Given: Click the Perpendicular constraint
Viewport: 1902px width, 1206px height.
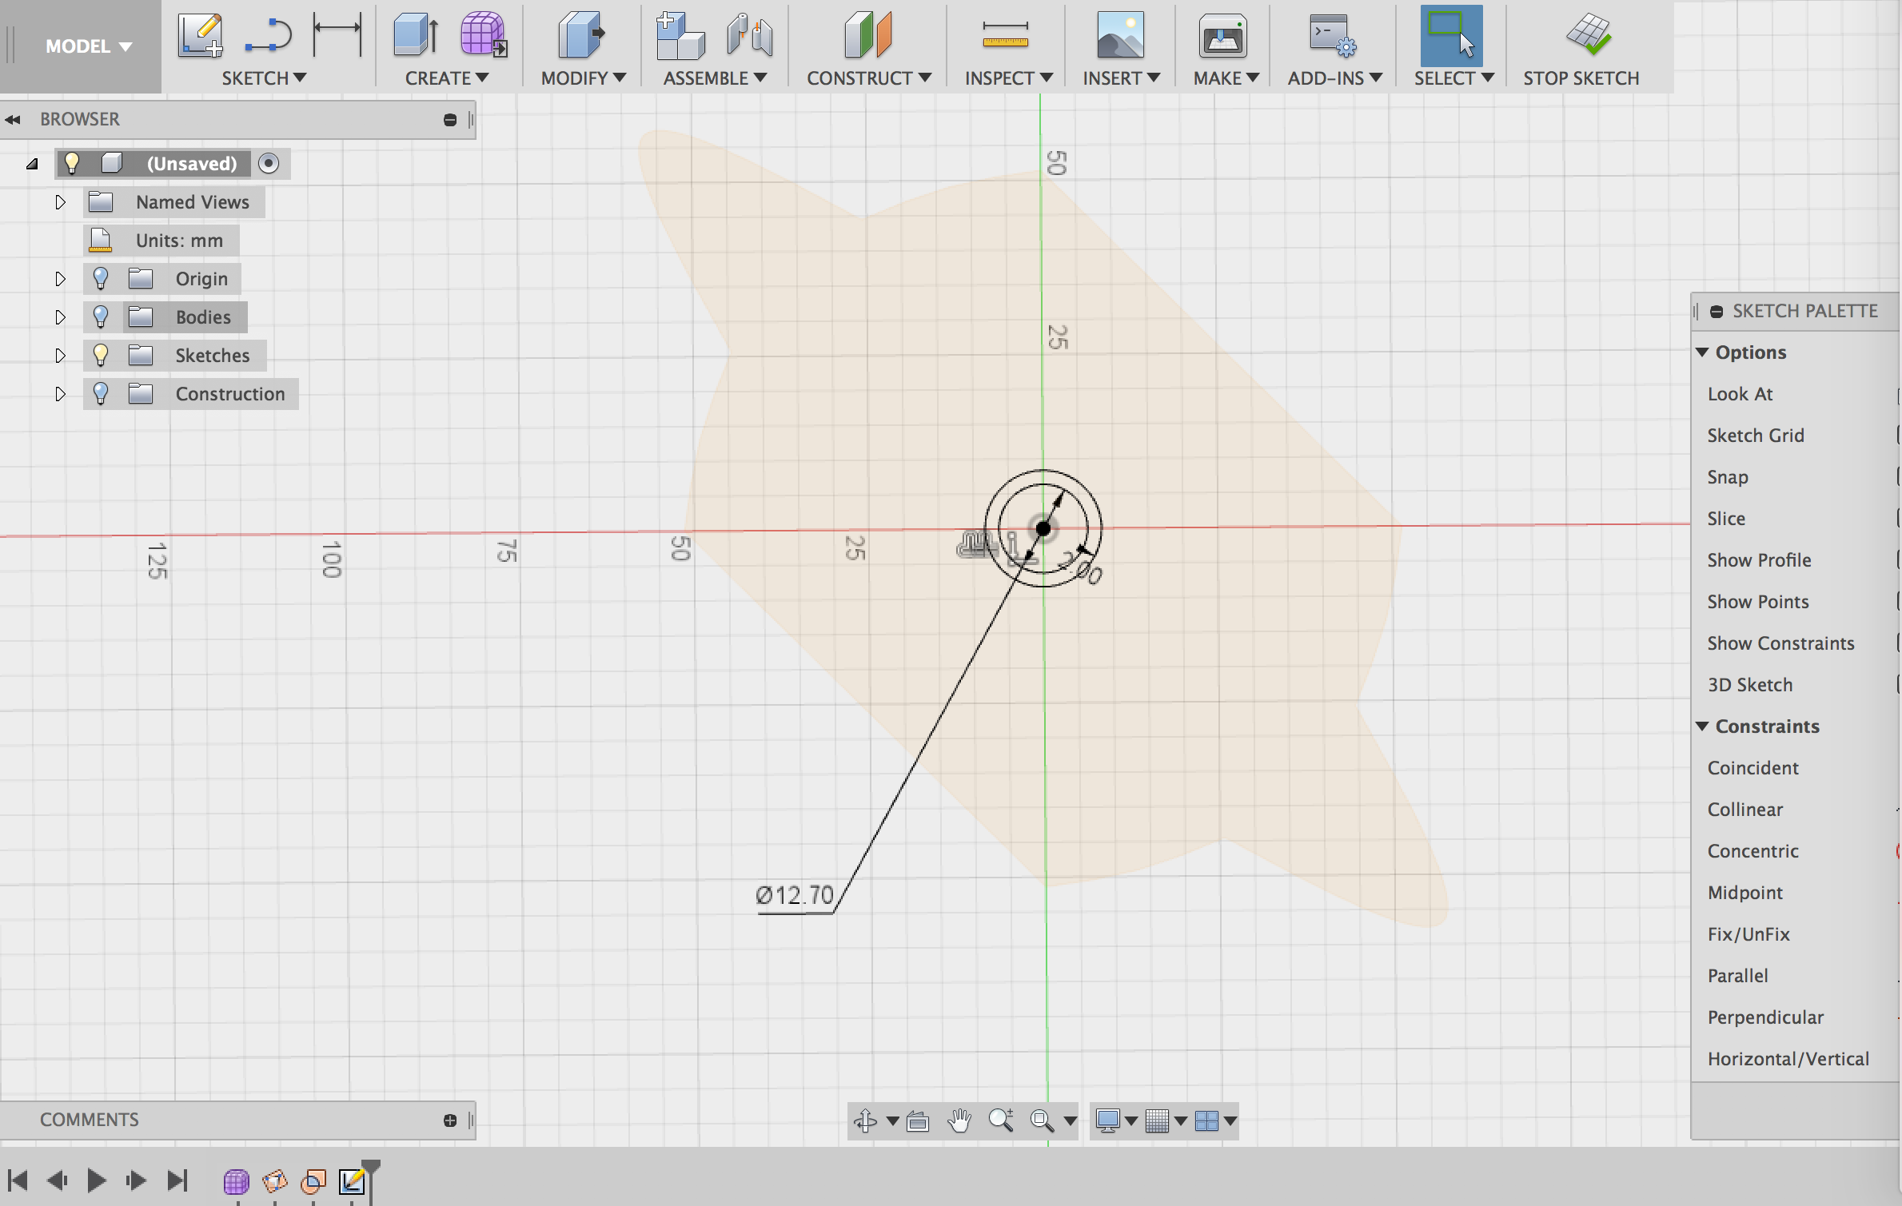Looking at the screenshot, I should click(x=1765, y=1017).
